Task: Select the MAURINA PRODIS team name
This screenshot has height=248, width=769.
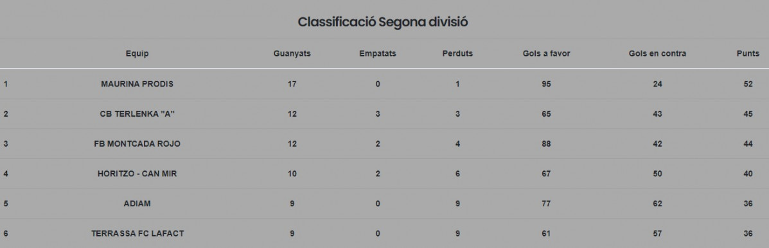Action: pos(137,84)
